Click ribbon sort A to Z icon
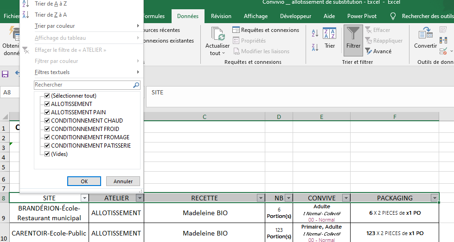454x242 pixels. coord(315,33)
